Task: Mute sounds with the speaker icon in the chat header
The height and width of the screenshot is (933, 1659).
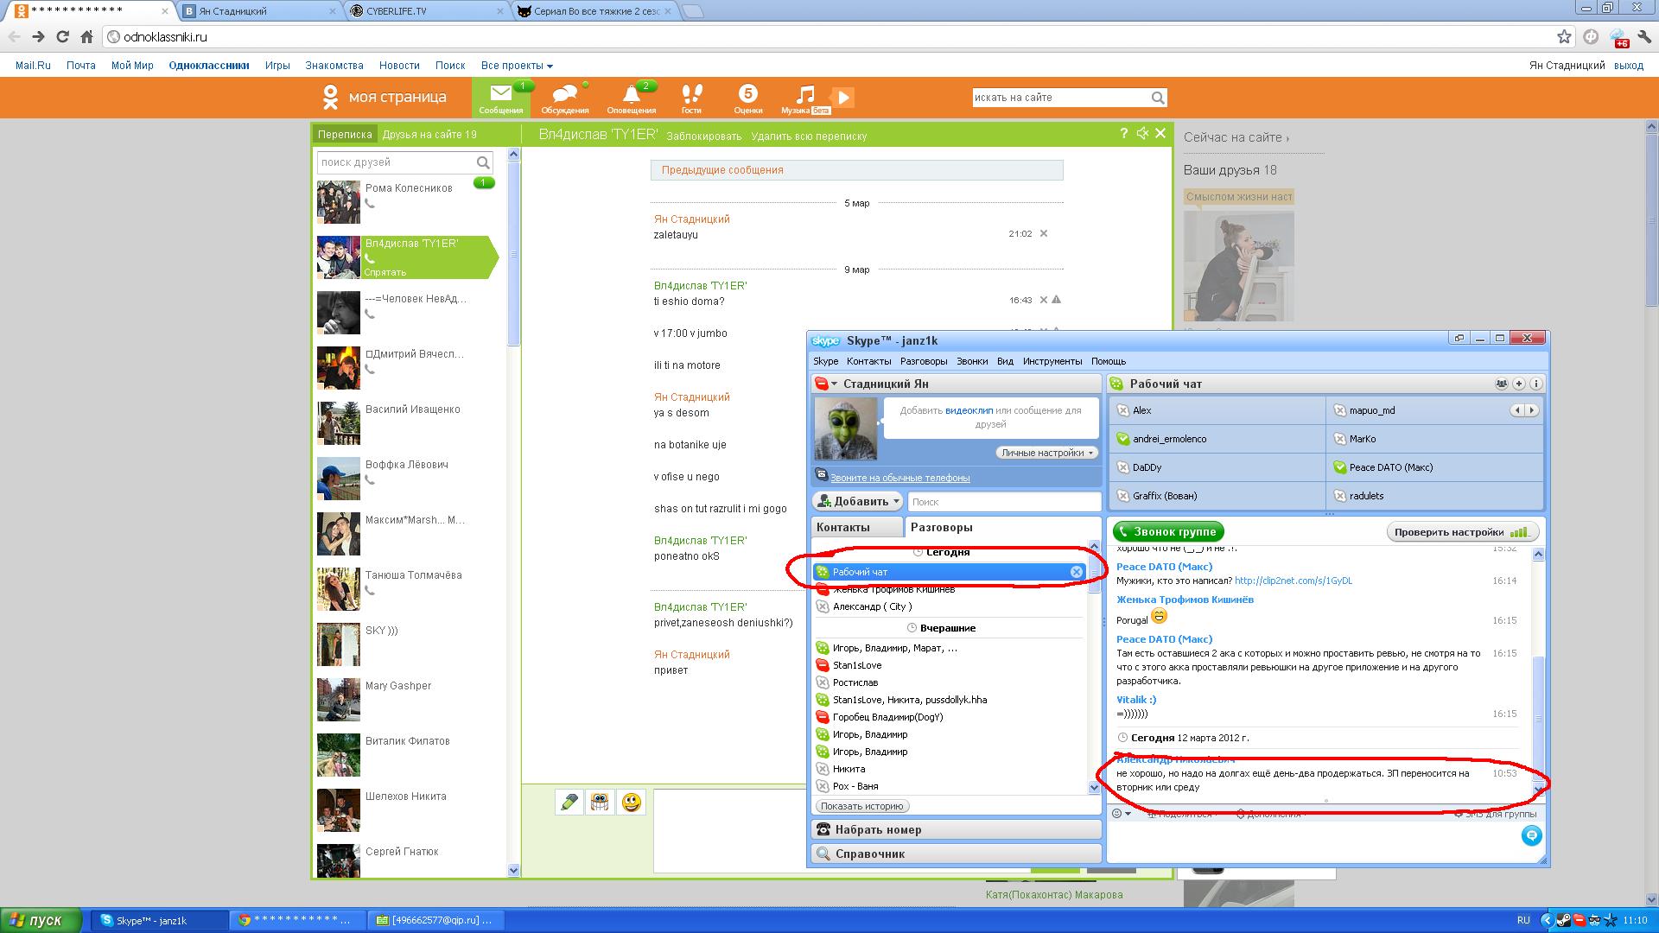Action: (1142, 133)
